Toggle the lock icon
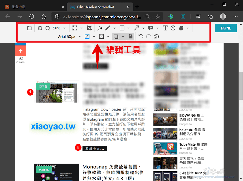Screen dimensions: 243x181 130,37
